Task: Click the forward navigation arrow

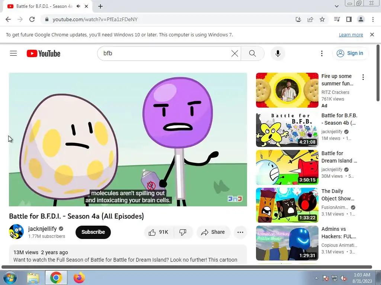Action: pyautogui.click(x=20, y=19)
